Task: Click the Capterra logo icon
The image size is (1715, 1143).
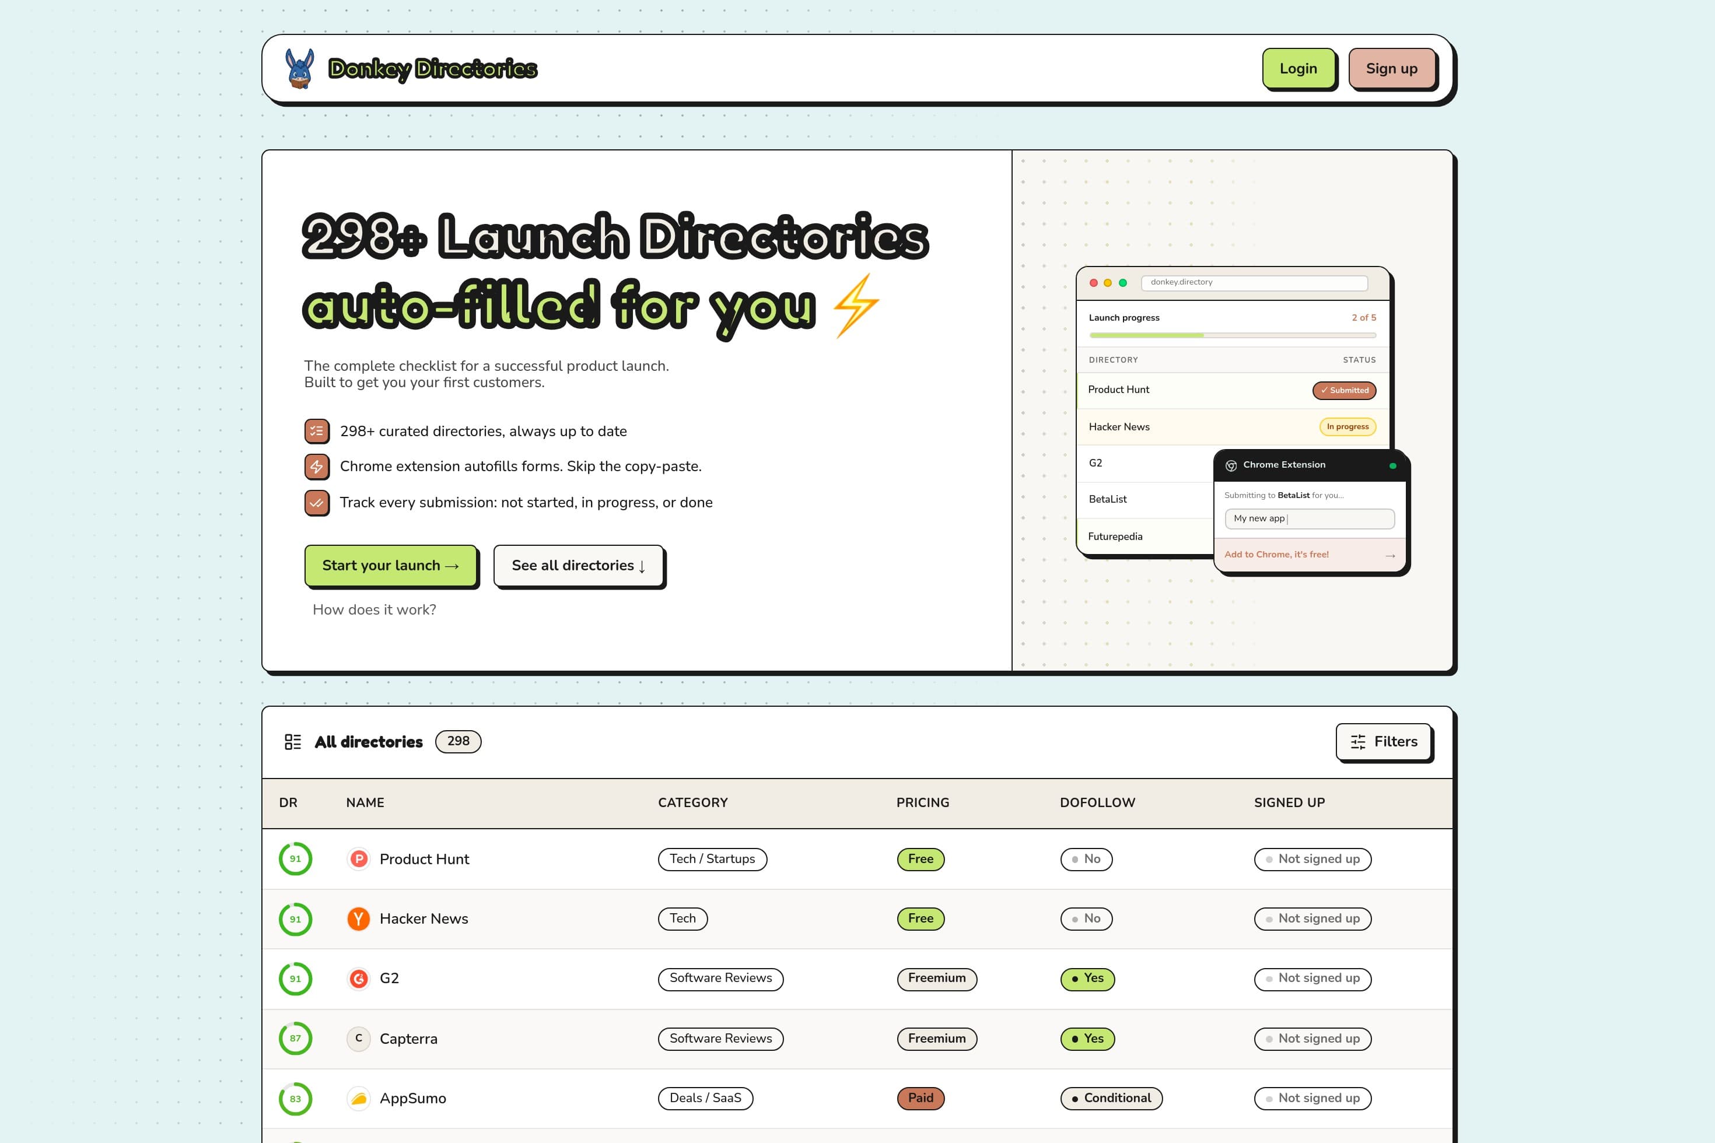Action: tap(358, 1039)
